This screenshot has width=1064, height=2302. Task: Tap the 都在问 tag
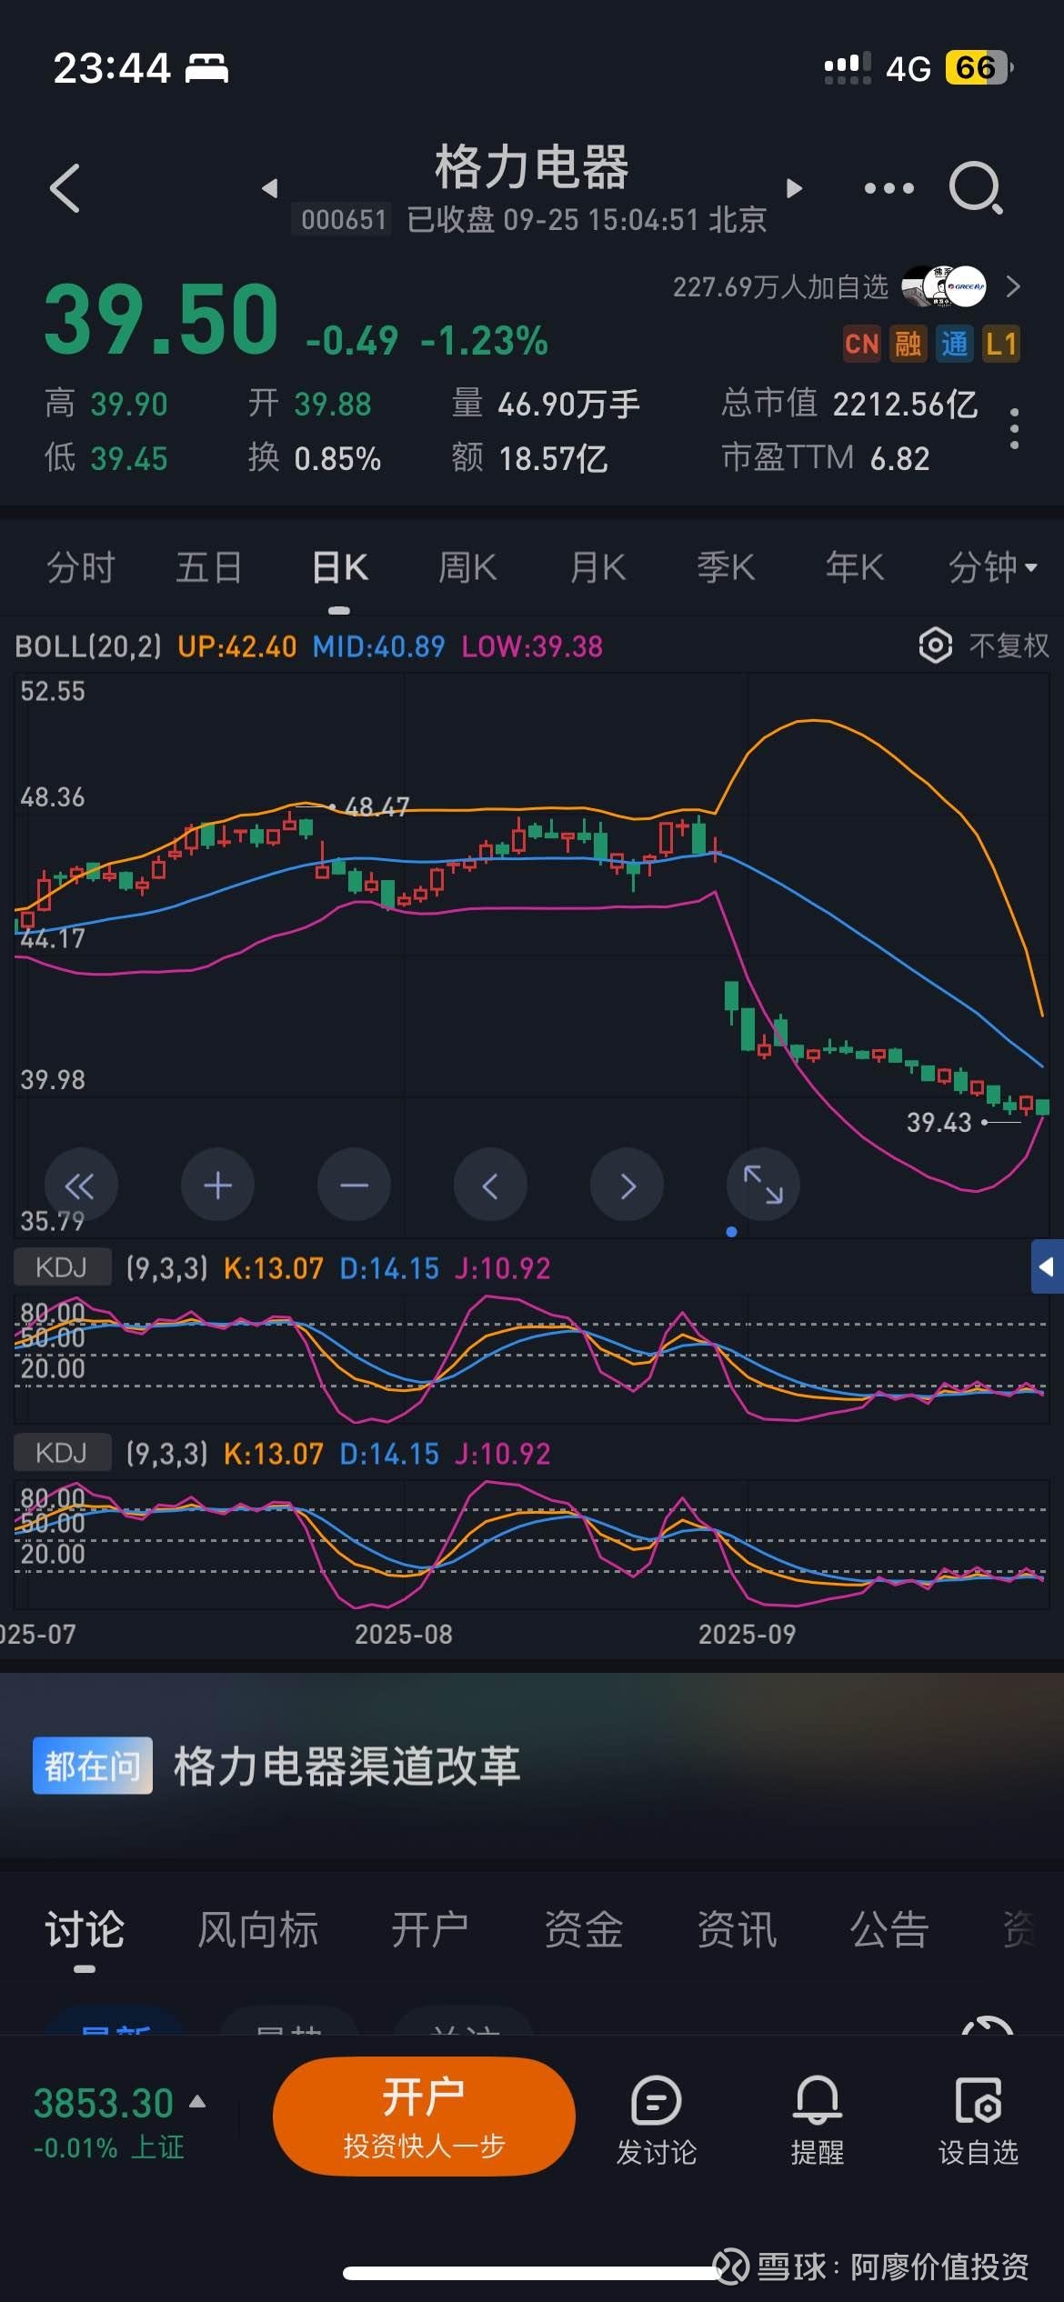tap(92, 1766)
